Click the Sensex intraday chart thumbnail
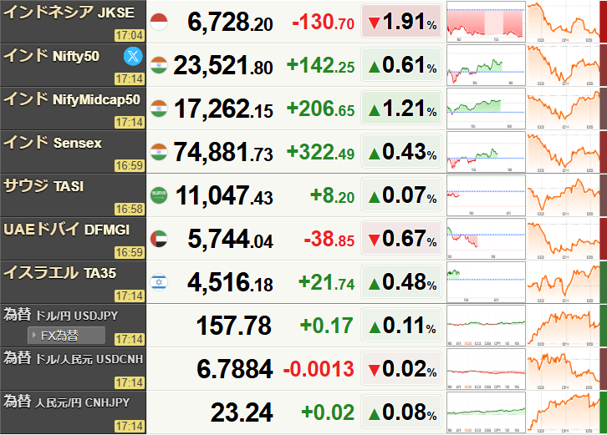The width and height of the screenshot is (607, 435). (486, 152)
